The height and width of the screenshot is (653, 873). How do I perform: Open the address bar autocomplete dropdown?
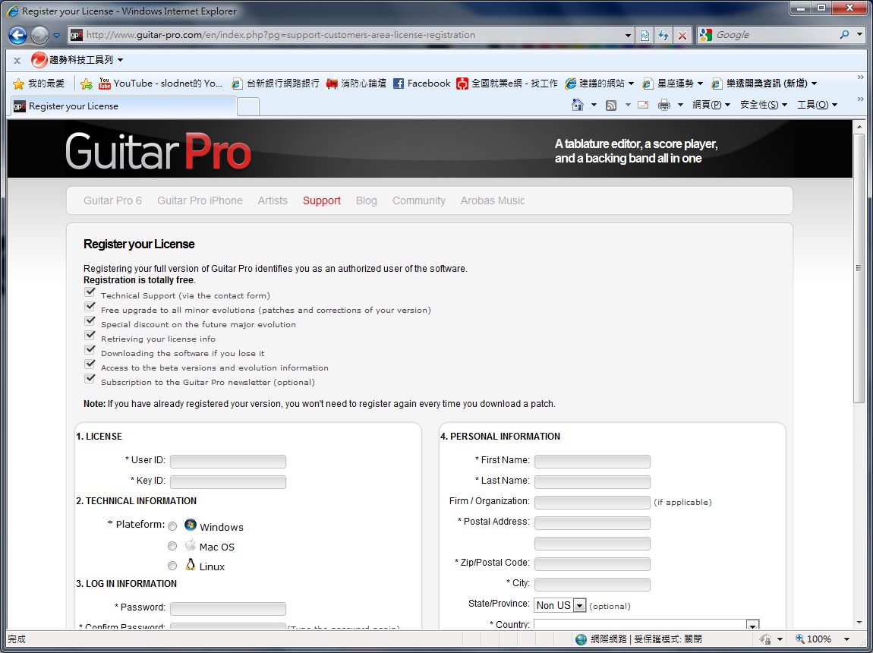[628, 35]
